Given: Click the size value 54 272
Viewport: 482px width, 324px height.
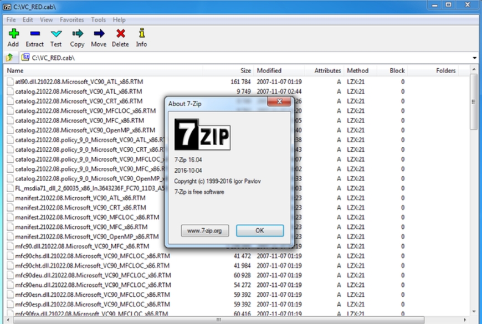Looking at the screenshot, I should coord(242,285).
